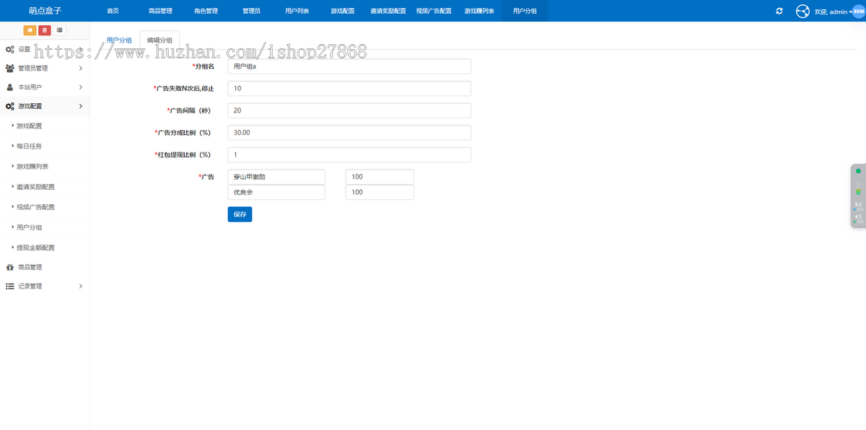The height and width of the screenshot is (430, 866).
Task: Click the 100 value beside 优良会
Action: pos(380,193)
